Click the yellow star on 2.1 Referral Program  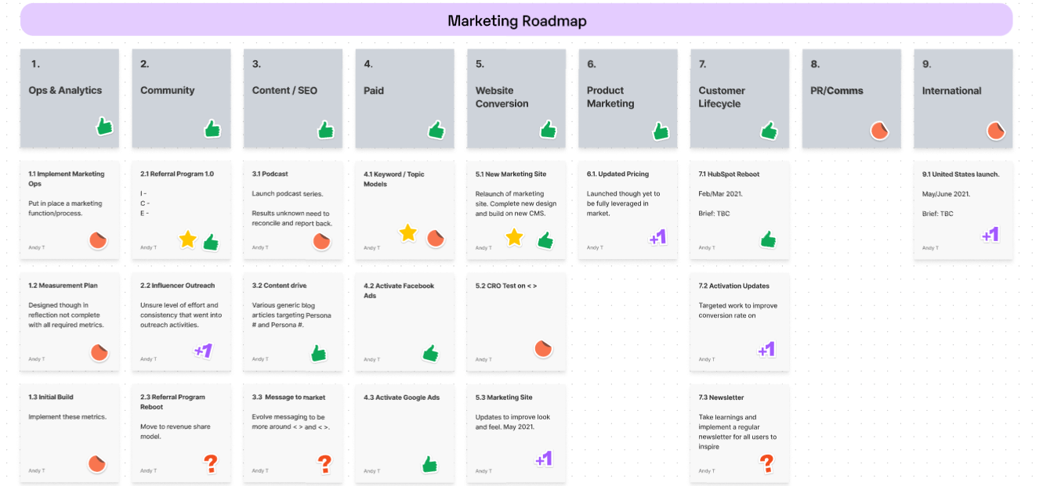tap(187, 239)
